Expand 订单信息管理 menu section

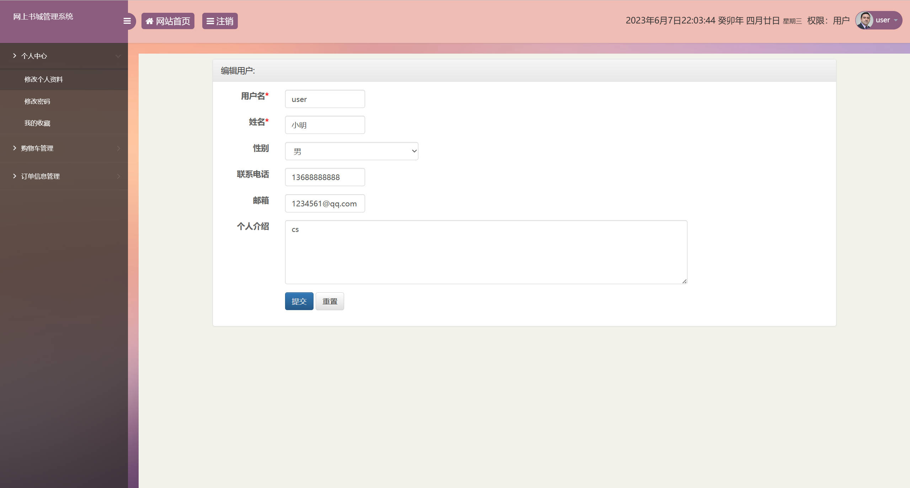point(40,176)
